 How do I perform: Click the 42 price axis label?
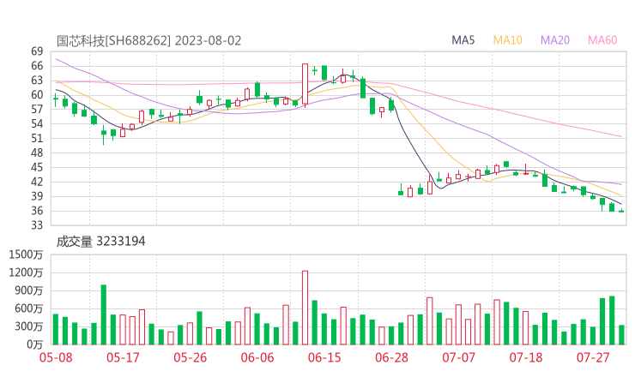pos(37,182)
